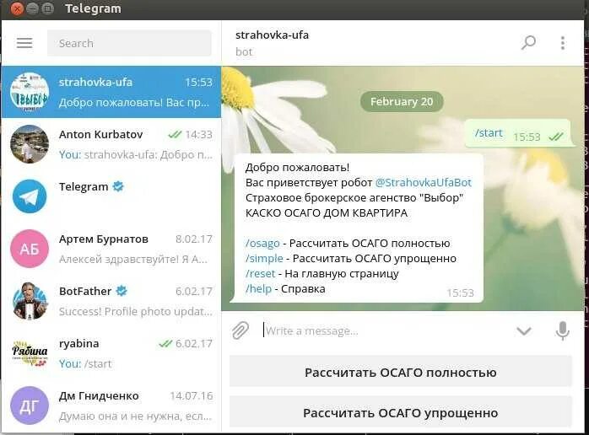This screenshot has width=589, height=435.
Task: Click the 15:53 timestamp on bot reply
Action: 460,293
